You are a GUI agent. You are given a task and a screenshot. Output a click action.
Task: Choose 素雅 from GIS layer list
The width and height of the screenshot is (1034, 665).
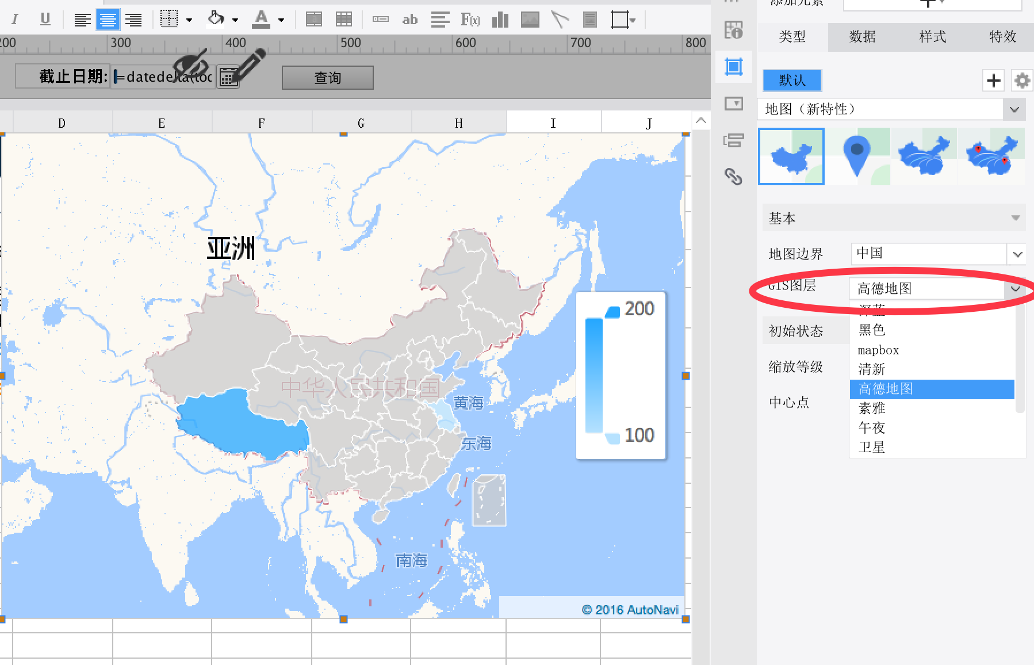(x=932, y=408)
